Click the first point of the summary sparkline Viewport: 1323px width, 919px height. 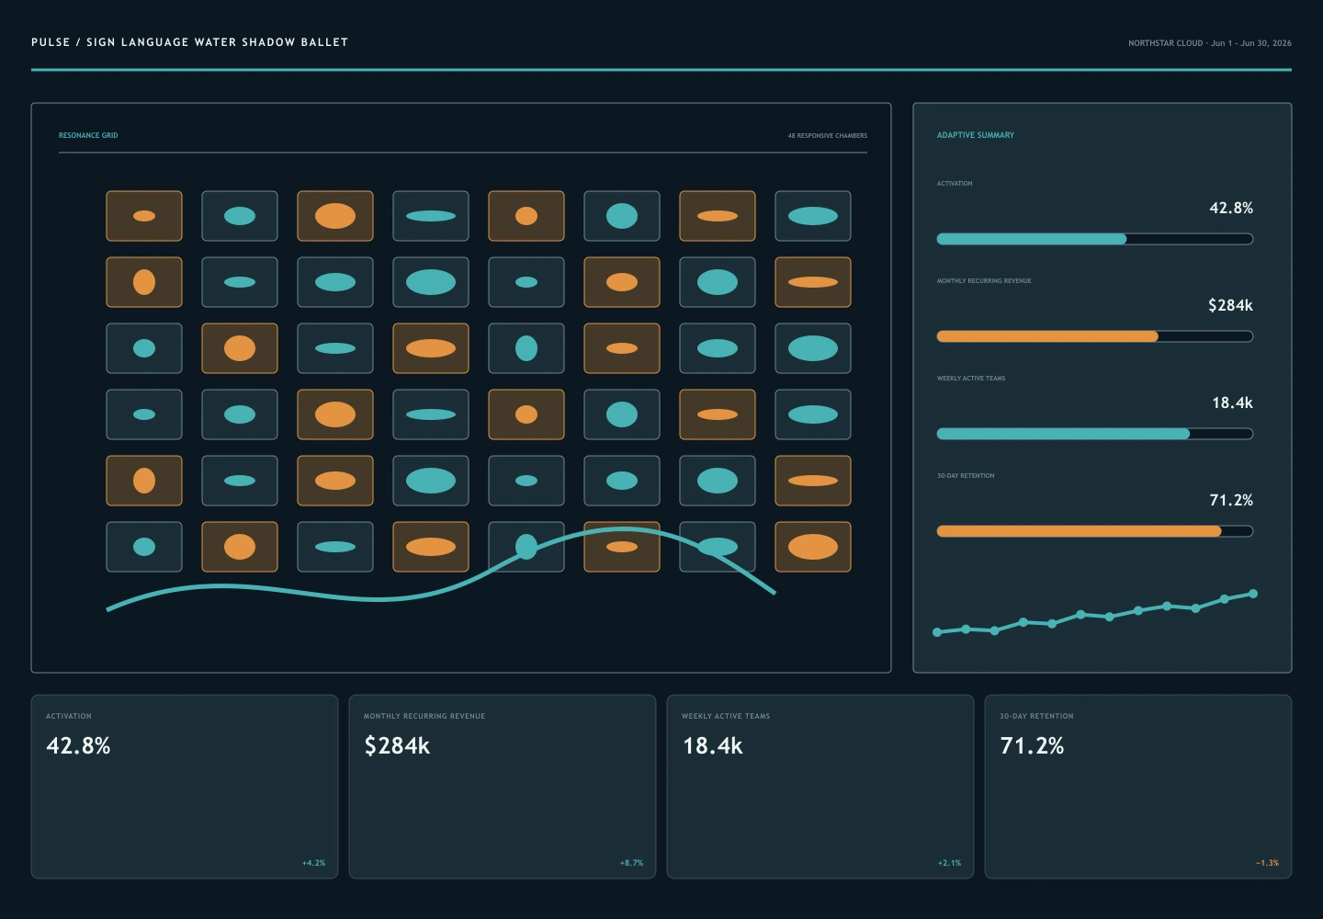point(937,632)
